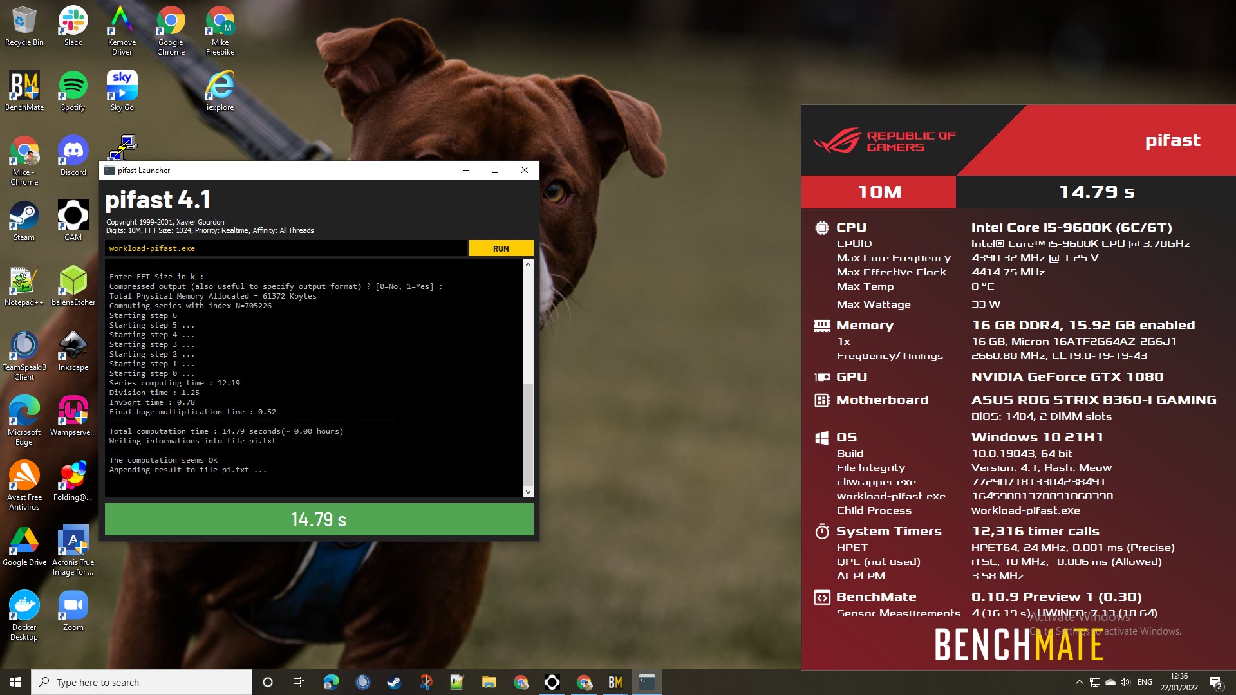Click the Windows Start button

point(15,682)
